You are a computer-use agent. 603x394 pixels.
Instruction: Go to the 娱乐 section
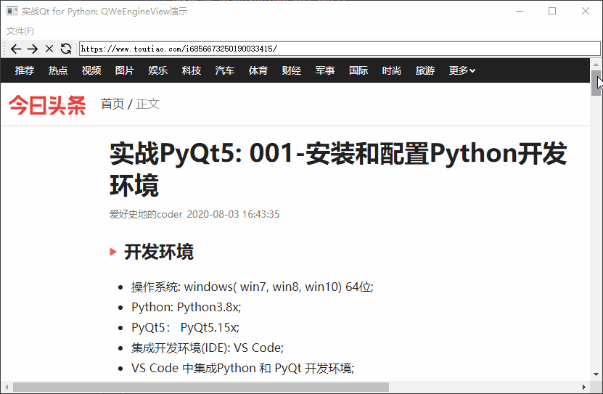[x=158, y=70]
